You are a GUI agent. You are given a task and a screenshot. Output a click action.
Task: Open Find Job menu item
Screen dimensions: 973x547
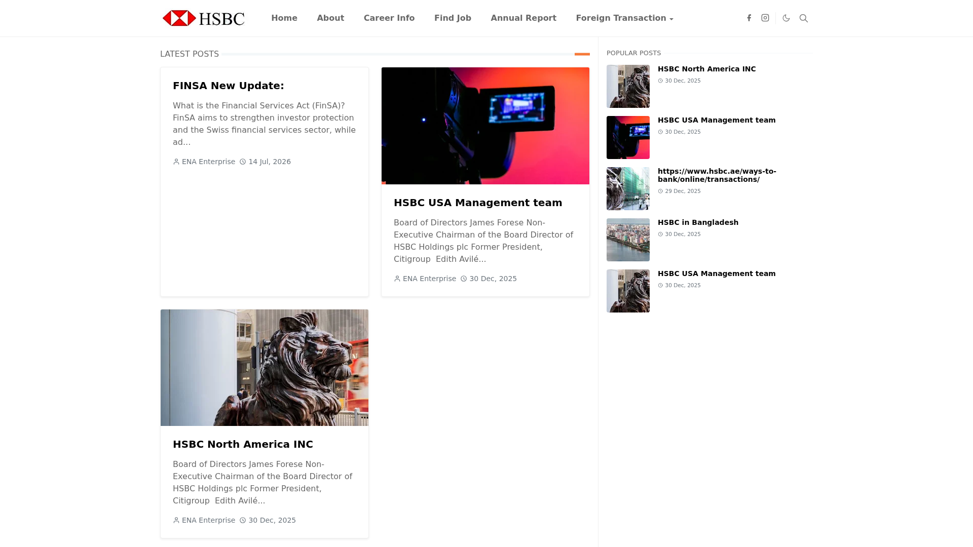tap(453, 18)
